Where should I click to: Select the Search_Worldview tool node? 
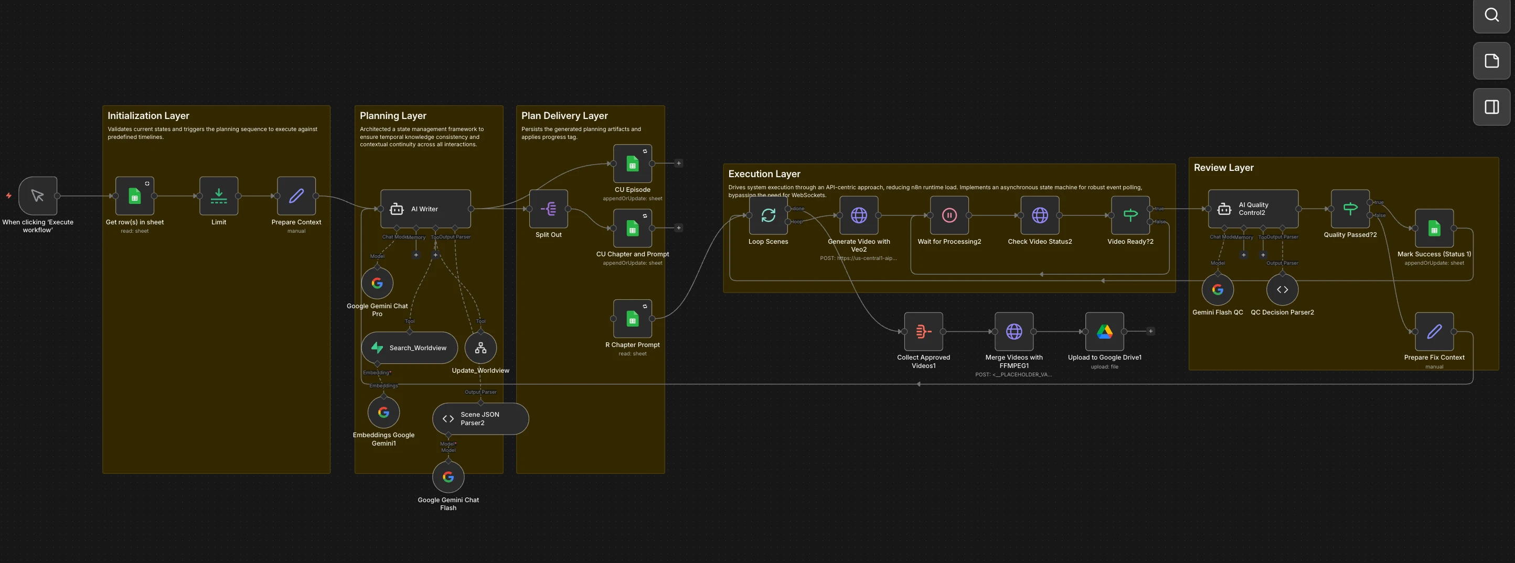(x=409, y=348)
